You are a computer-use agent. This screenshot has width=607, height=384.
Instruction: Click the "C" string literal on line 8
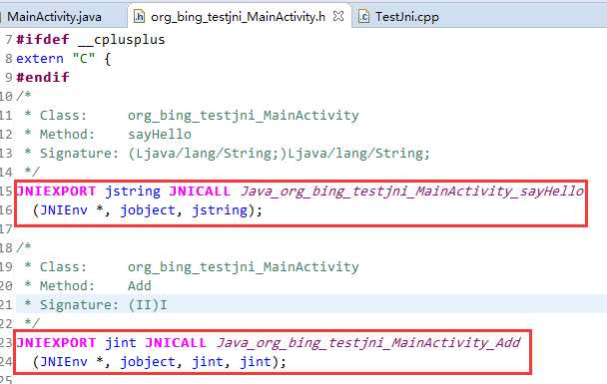tap(83, 59)
